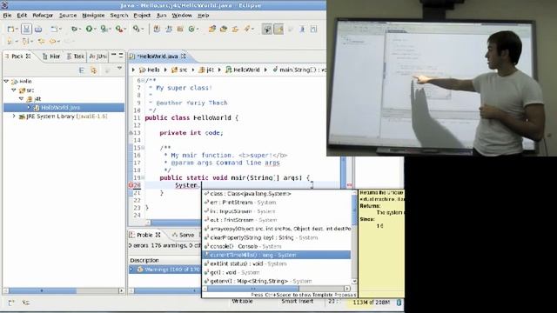This screenshot has width=557, height=313.
Task: Open the Source menu
Action: coord(68,16)
